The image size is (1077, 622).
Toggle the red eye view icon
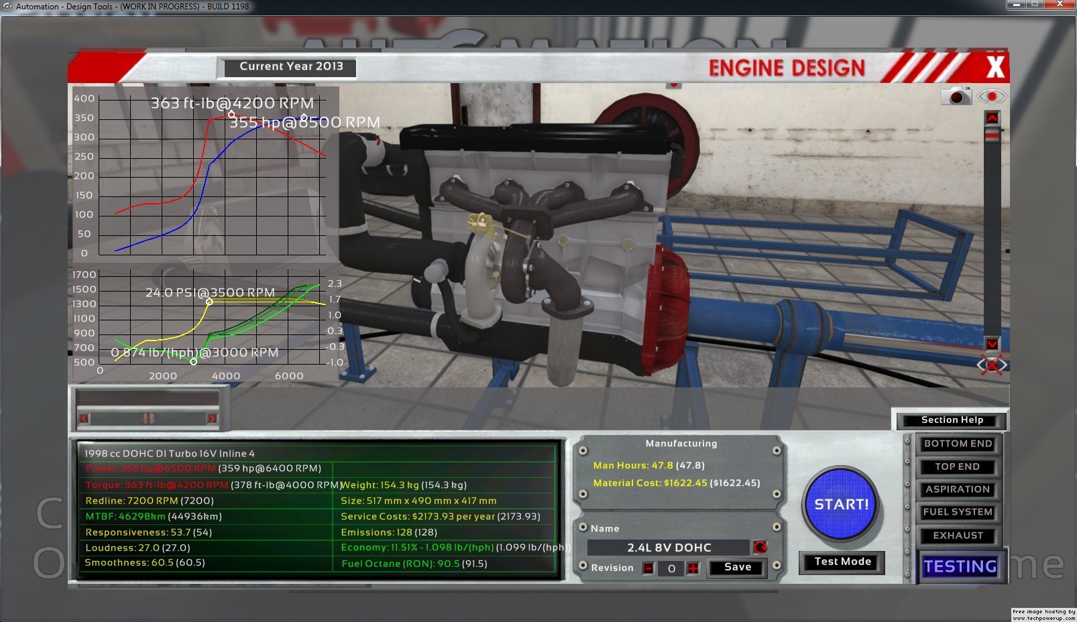[992, 97]
